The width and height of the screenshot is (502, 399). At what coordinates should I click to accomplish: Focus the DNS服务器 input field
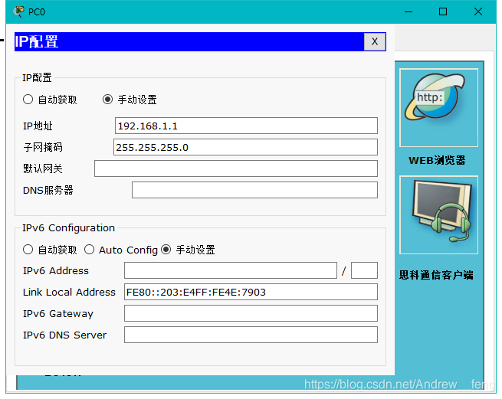point(254,190)
